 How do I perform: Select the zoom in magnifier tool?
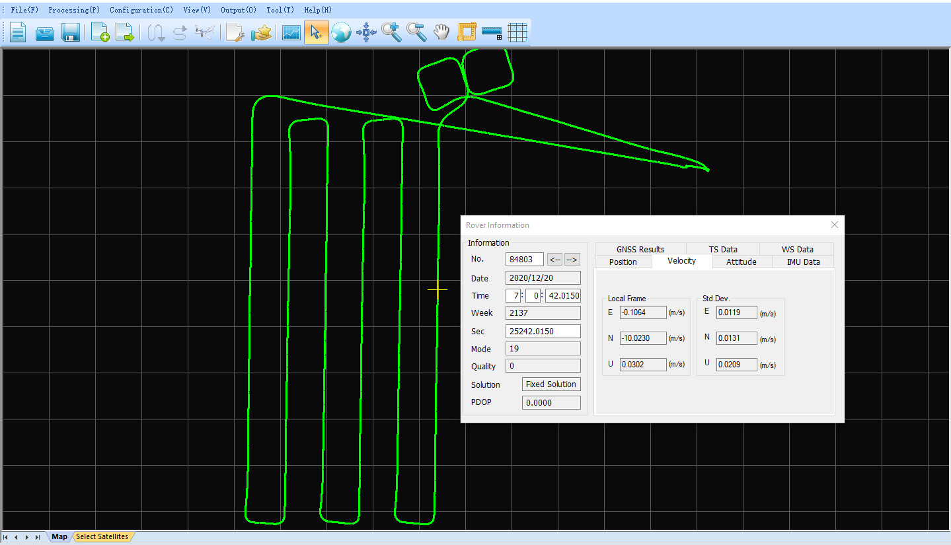[x=391, y=32]
